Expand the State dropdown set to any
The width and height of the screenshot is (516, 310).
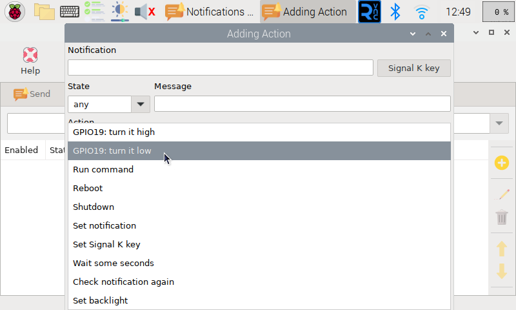click(x=141, y=104)
